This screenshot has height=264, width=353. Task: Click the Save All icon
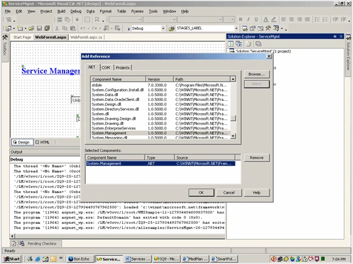tap(47, 29)
